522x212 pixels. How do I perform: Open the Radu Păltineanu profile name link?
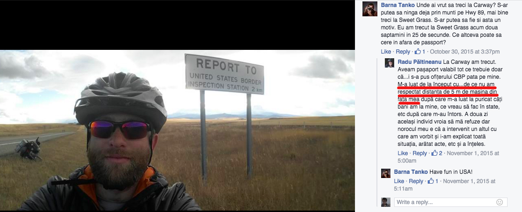tap(419, 62)
